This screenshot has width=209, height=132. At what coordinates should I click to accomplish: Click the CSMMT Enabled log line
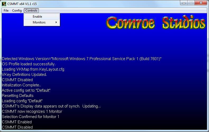17,122
